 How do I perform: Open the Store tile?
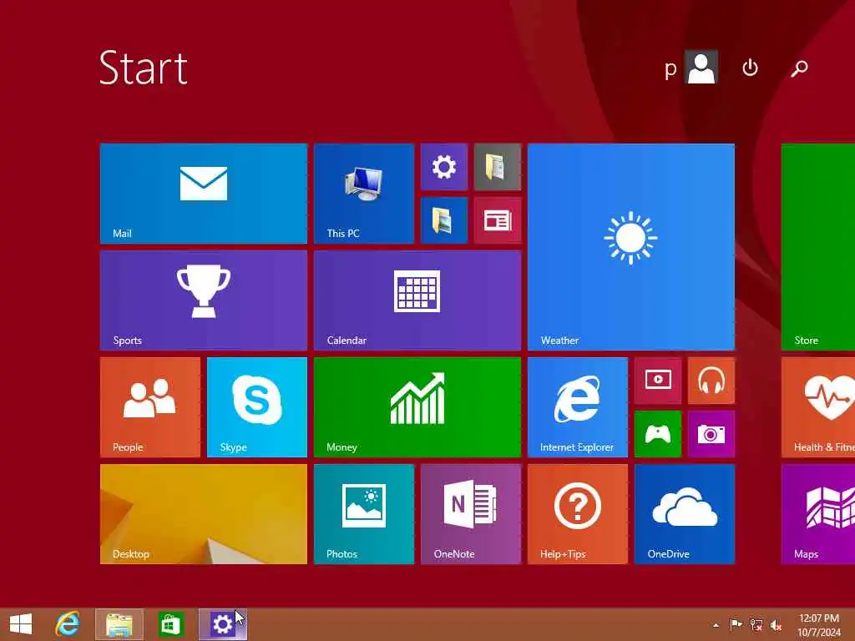coord(818,247)
